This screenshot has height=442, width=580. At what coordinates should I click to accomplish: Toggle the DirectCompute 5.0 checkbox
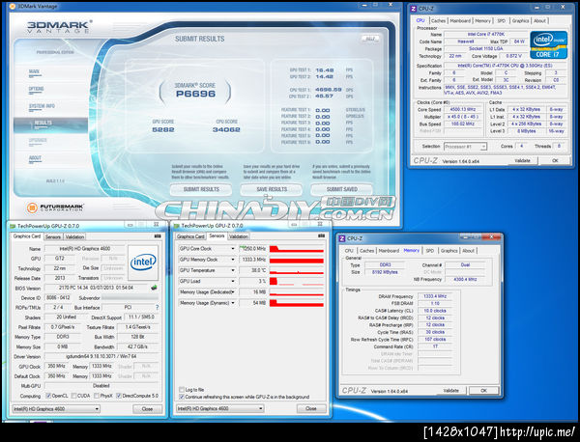(118, 396)
